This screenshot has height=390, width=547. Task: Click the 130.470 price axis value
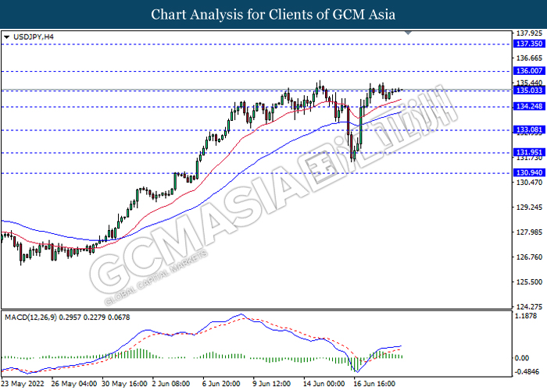point(529,183)
